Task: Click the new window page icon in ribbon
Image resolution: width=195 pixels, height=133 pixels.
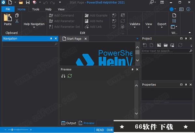Action: [x=174, y=15]
